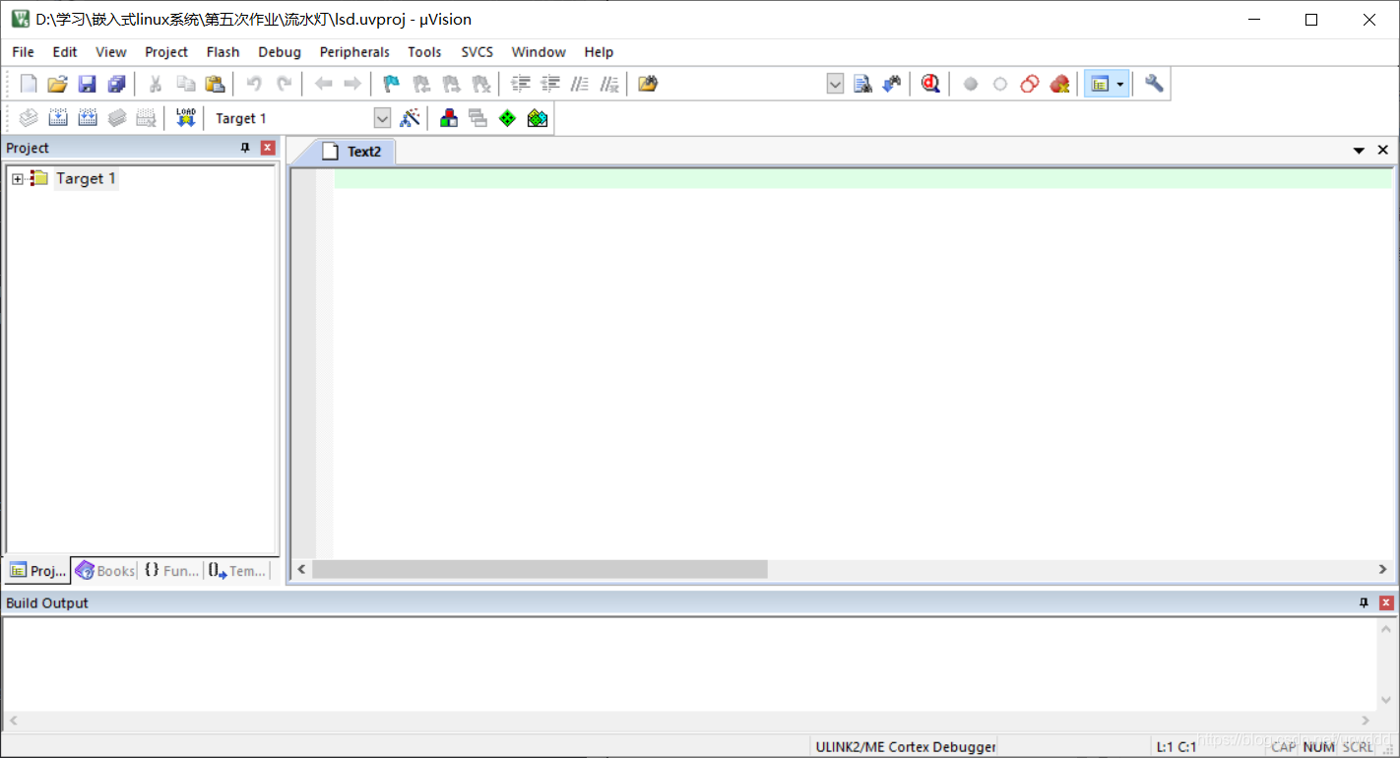This screenshot has width=1400, height=758.
Task: Switch to the Templates panel tab
Action: tap(236, 571)
